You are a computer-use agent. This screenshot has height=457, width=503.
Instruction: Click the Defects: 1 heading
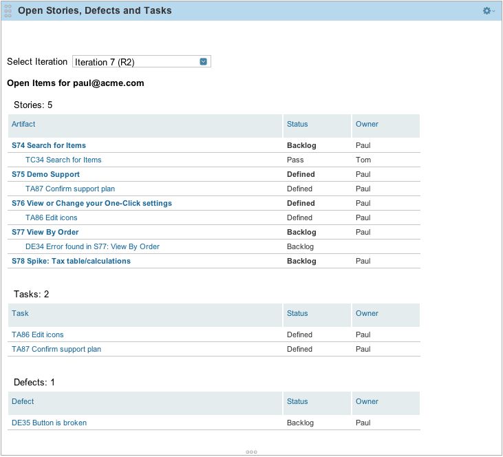tap(34, 382)
